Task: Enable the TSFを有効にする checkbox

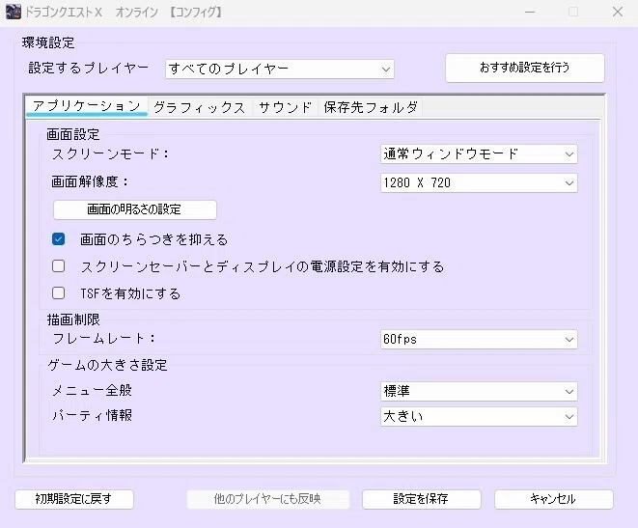Action: pyautogui.click(x=58, y=292)
